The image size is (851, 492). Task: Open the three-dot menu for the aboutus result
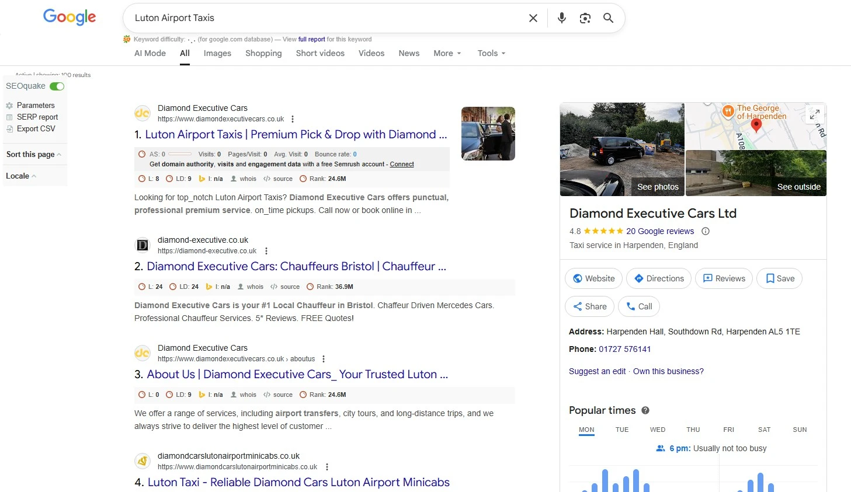[324, 359]
